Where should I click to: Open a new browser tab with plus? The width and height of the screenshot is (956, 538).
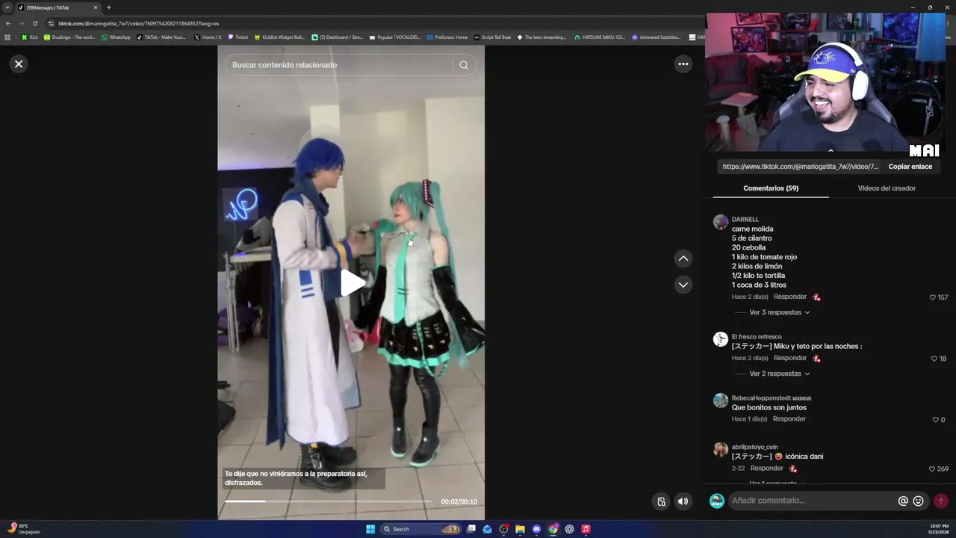click(108, 7)
